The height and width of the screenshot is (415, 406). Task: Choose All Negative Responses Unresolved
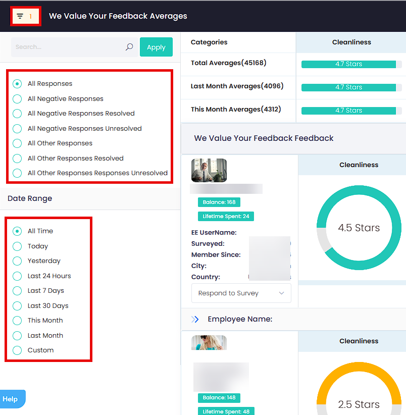click(x=17, y=129)
